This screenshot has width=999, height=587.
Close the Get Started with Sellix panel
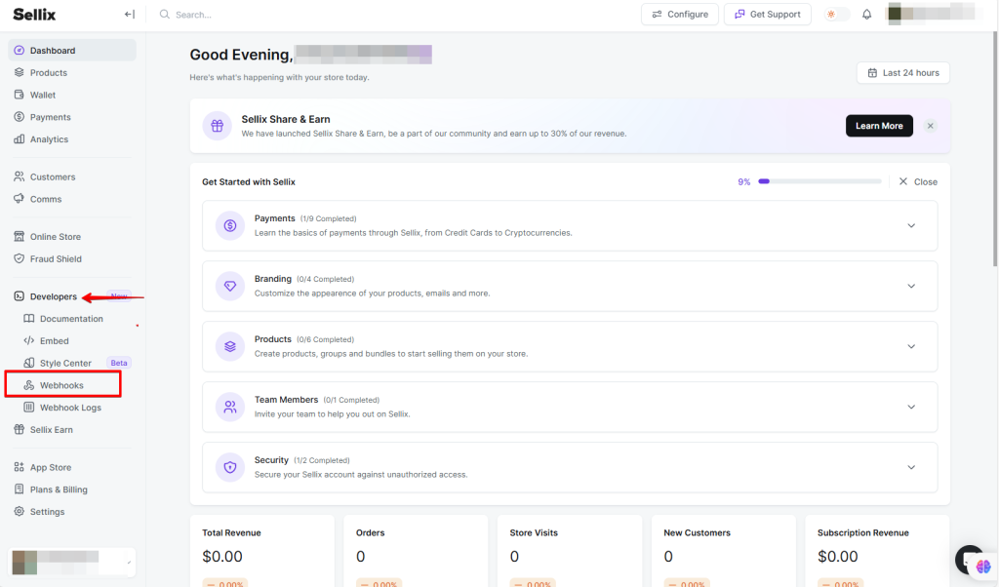(x=918, y=181)
